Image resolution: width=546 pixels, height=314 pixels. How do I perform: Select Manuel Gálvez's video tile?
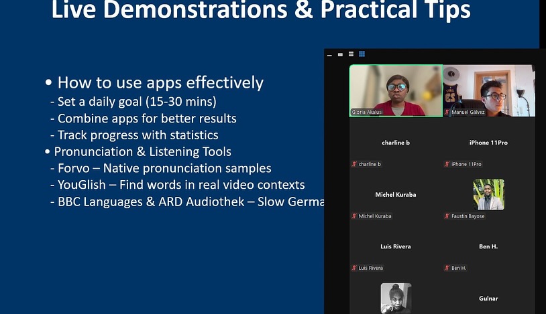coord(489,90)
